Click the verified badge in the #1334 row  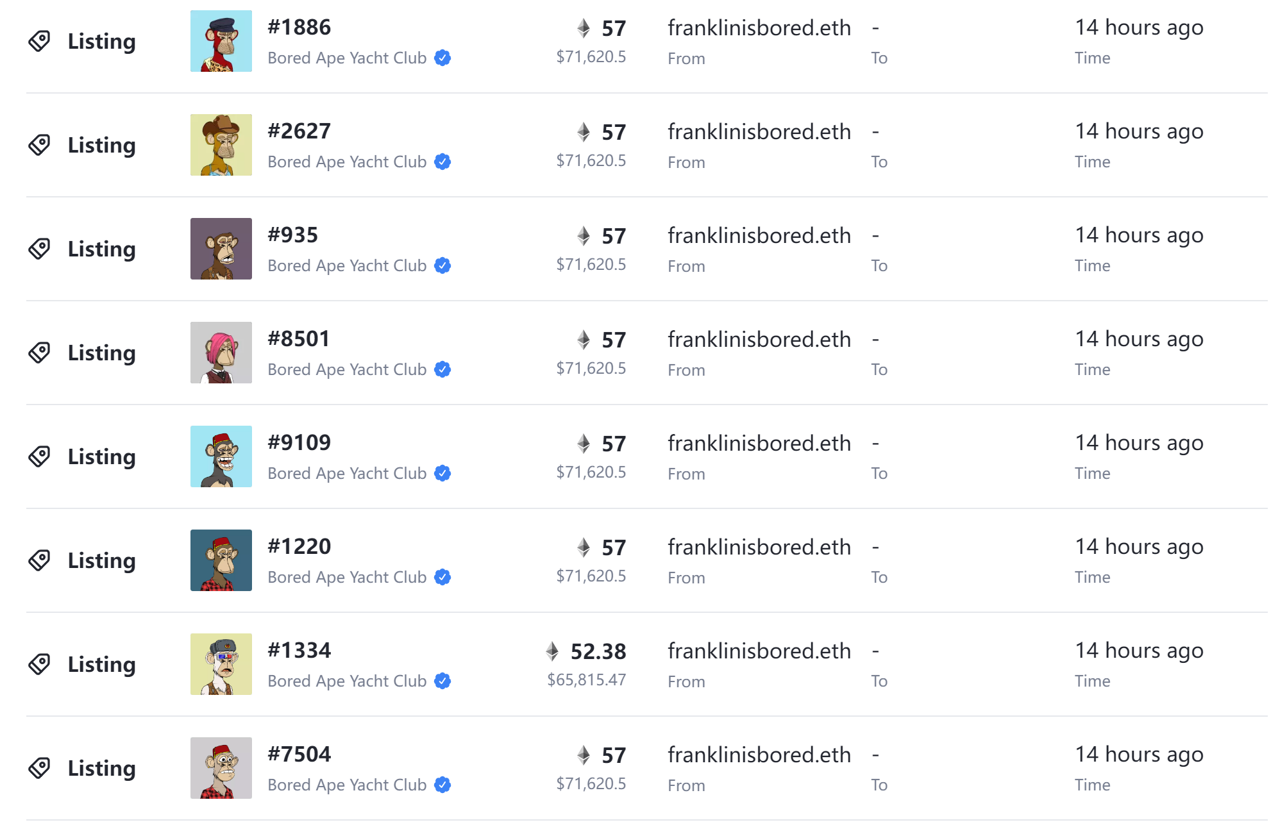coord(442,681)
